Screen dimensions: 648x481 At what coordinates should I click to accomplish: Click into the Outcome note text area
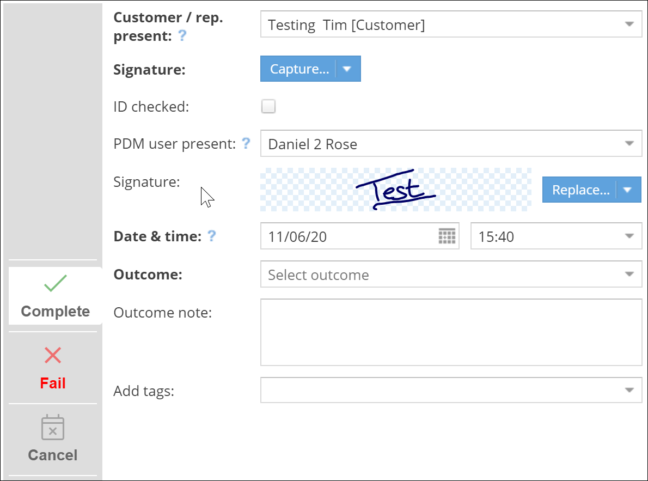coord(451,332)
